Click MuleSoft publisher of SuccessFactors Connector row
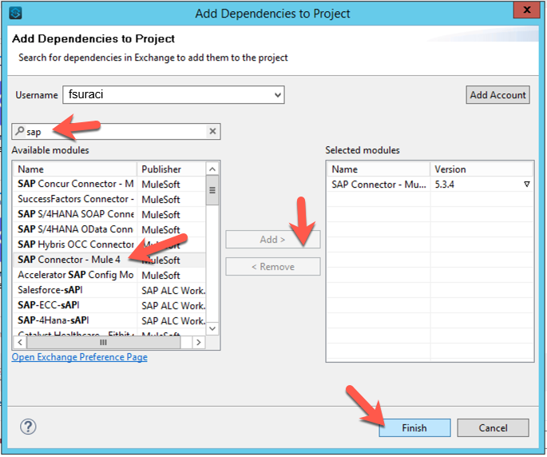The width and height of the screenshot is (547, 457). pos(161,200)
